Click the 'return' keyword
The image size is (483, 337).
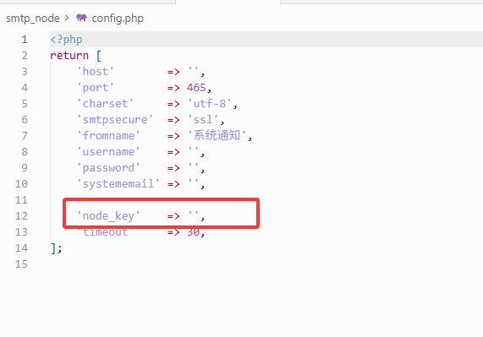pyautogui.click(x=69, y=56)
